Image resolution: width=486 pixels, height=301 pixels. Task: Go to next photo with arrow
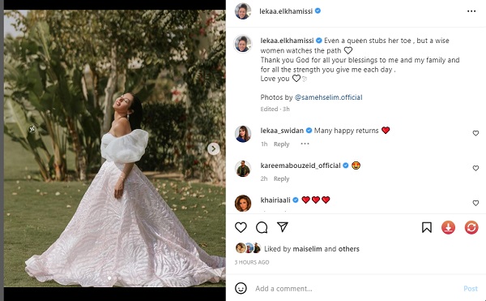tap(213, 149)
